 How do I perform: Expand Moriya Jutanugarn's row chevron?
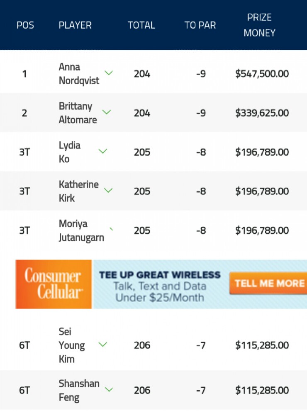111,229
